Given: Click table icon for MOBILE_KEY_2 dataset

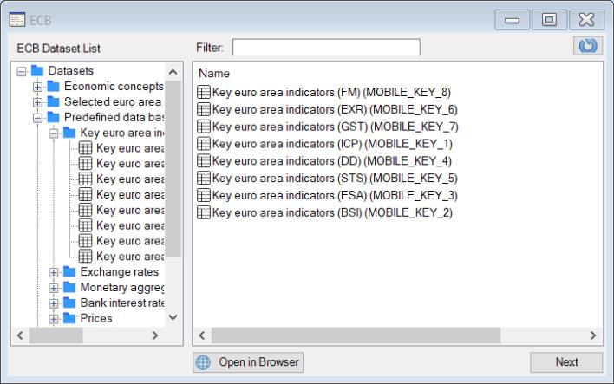Looking at the screenshot, I should coord(205,212).
